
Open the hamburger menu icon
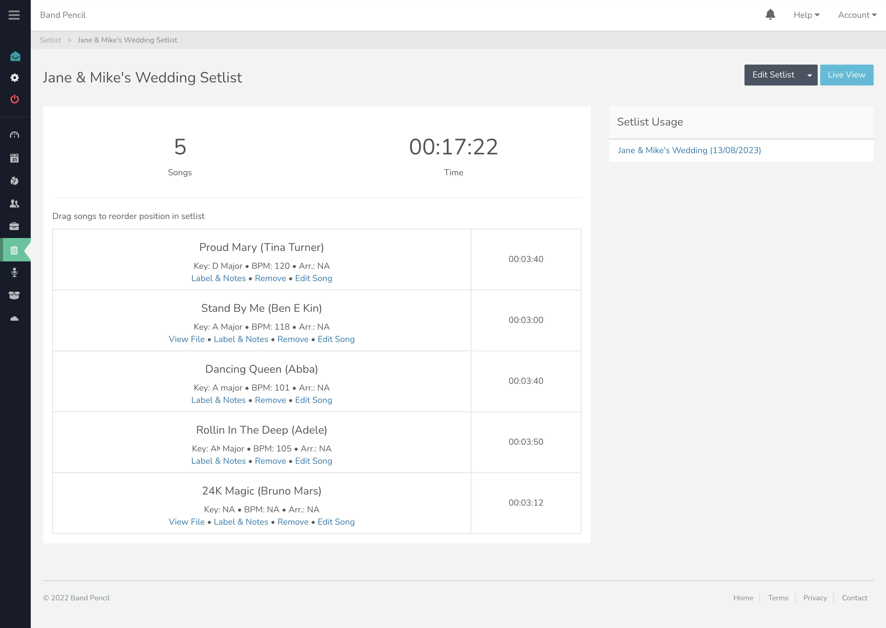(x=14, y=15)
